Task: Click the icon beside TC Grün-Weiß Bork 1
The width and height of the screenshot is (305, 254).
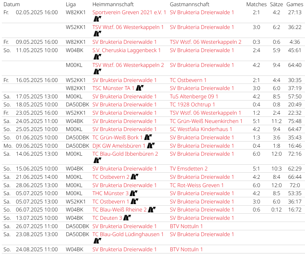Action: [148, 137]
